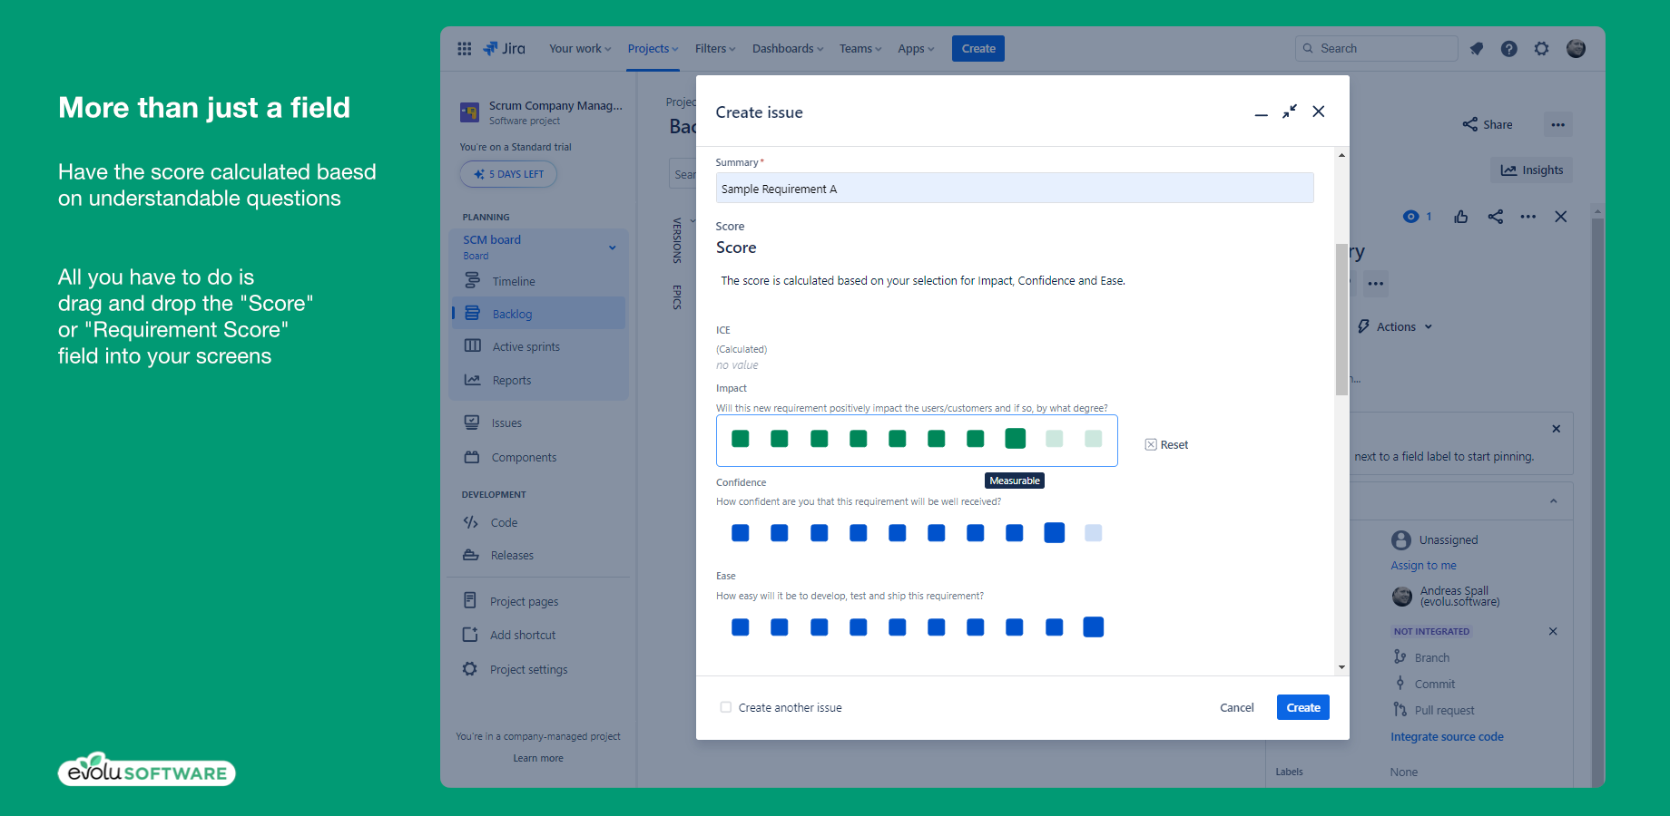Click the Branch icon row
Screen dimensions: 1670x816
(1421, 657)
